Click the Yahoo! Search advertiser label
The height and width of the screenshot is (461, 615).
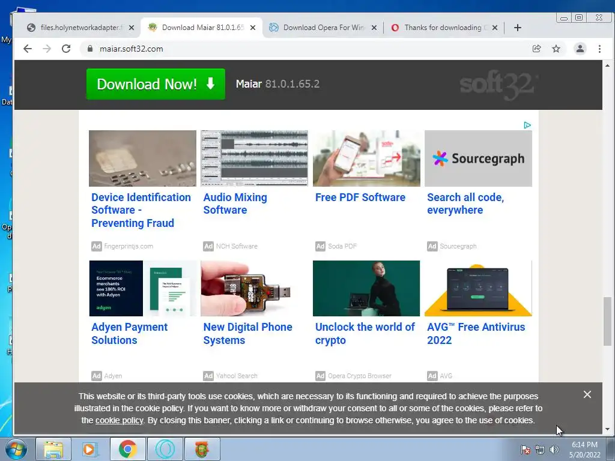point(237,376)
